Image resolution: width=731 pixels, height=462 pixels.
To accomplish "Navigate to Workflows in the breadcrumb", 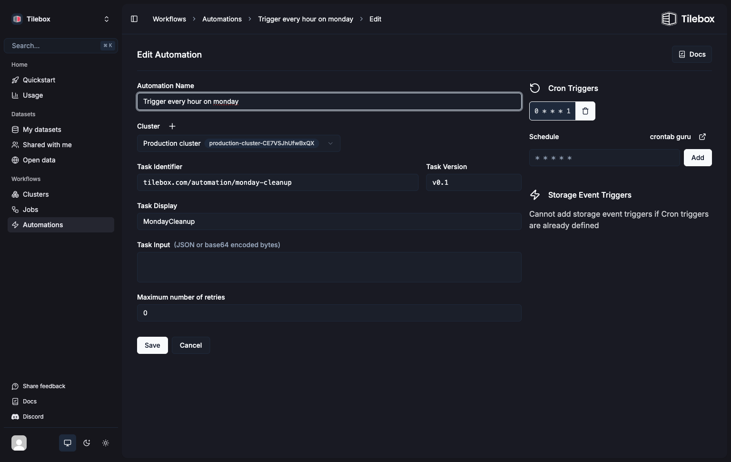I will [169, 19].
